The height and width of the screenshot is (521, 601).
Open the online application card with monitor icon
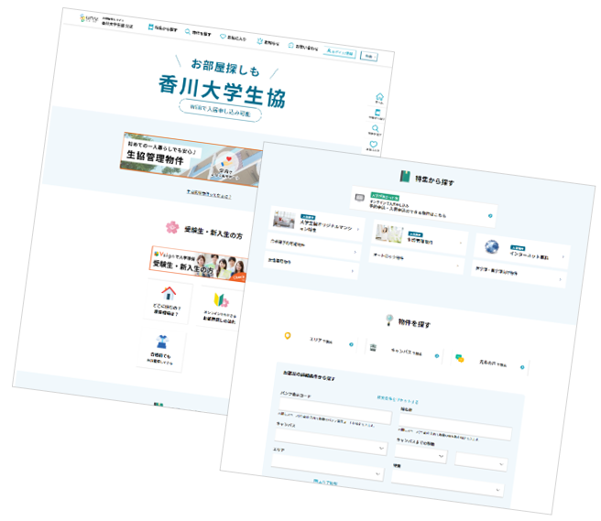[424, 206]
